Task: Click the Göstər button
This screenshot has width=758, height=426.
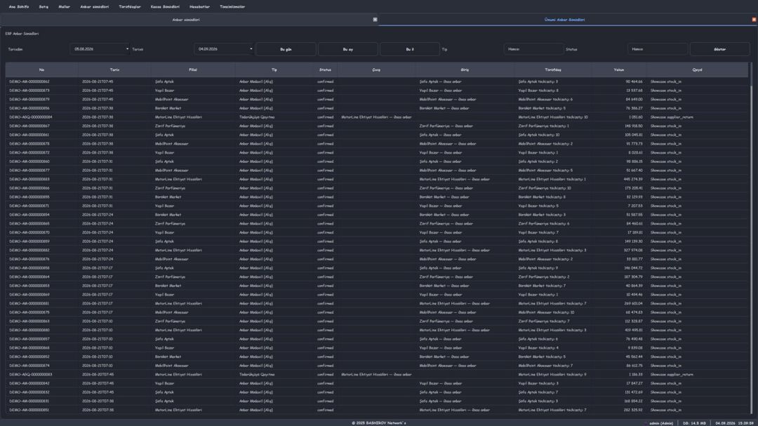Action: (720, 49)
